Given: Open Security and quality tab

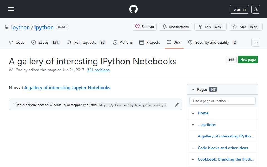Looking at the screenshot, I should tap(212, 42).
